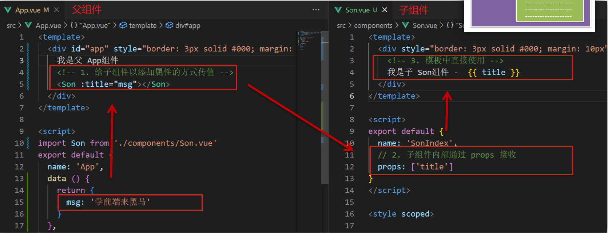
Task: Open the template breadcrumb in App.vue
Action: [x=138, y=25]
